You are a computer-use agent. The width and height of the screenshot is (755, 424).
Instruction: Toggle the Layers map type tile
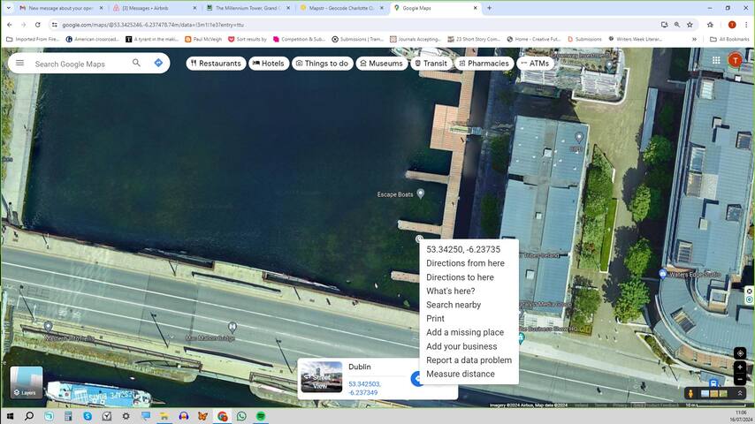(x=26, y=382)
